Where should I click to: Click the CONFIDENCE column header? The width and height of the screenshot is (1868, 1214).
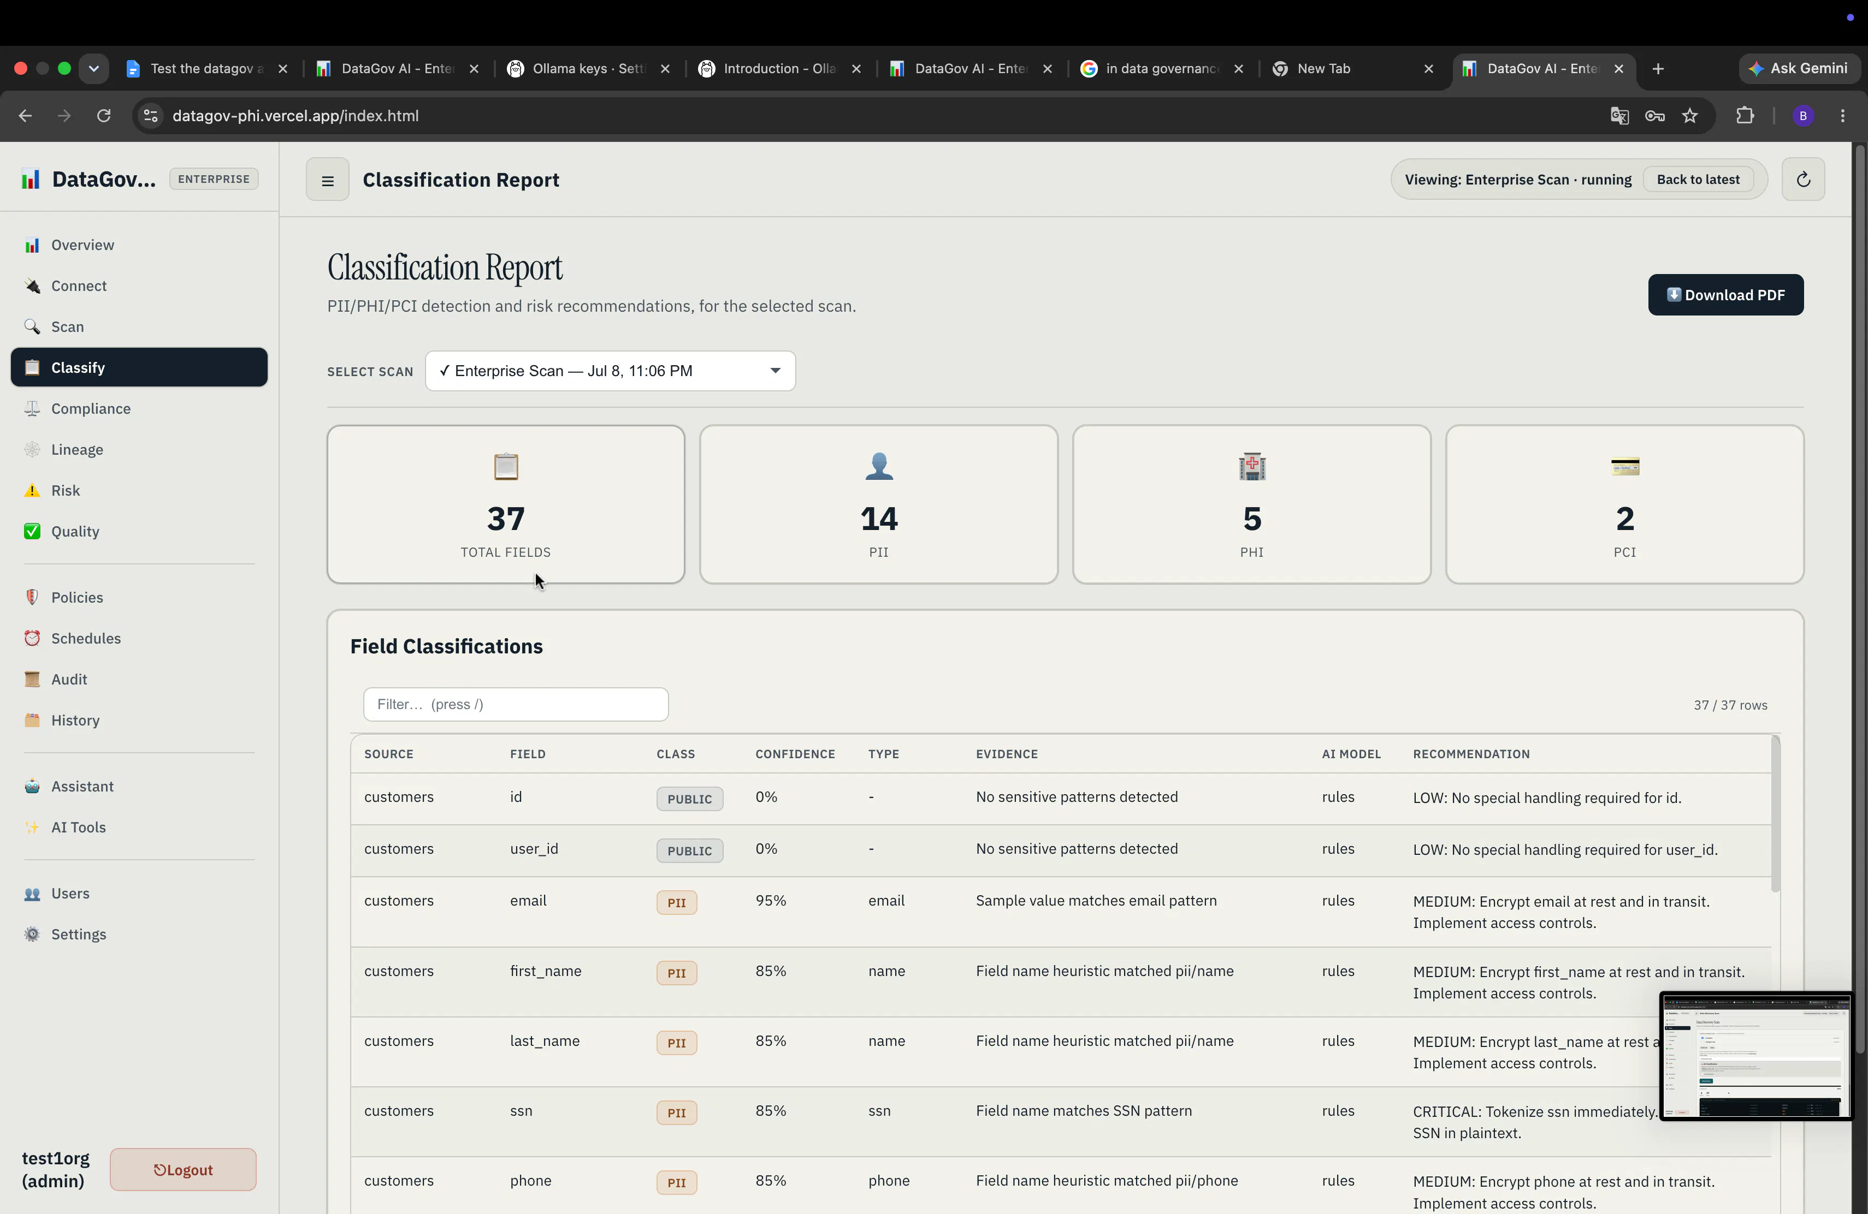[795, 754]
